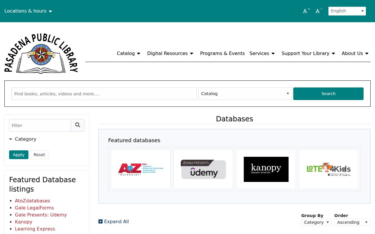Viewport: 375px width, 234px height.
Task: Click the filter magnifying glass search icon
Action: [x=78, y=125]
